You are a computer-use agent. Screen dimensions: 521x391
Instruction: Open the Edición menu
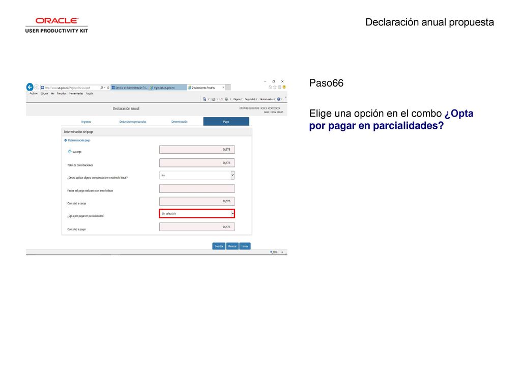tap(45, 94)
